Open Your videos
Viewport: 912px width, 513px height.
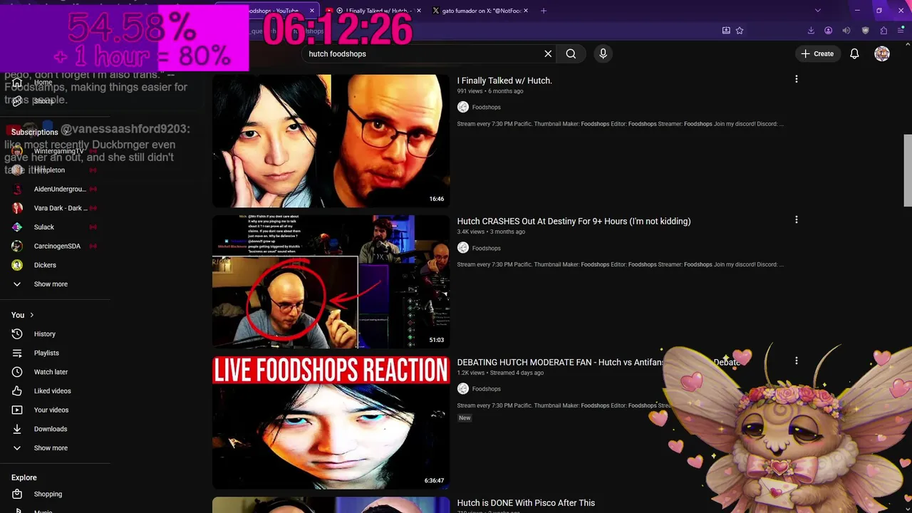point(56,410)
